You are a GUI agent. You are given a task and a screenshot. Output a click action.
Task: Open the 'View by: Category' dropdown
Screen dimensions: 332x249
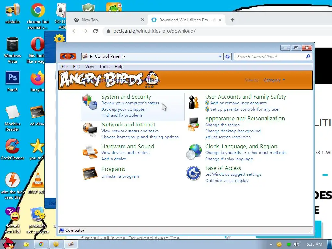pos(274,80)
